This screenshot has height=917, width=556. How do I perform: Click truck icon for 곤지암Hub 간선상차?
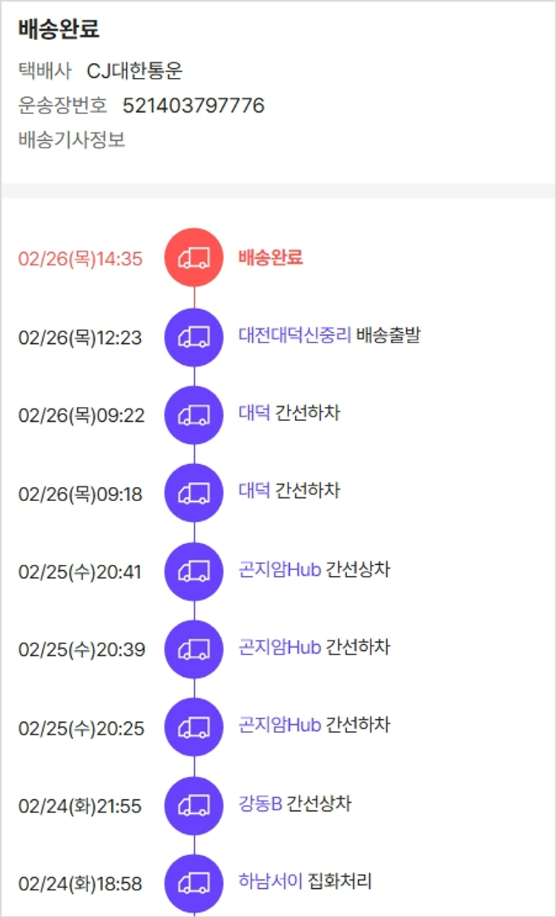click(193, 572)
